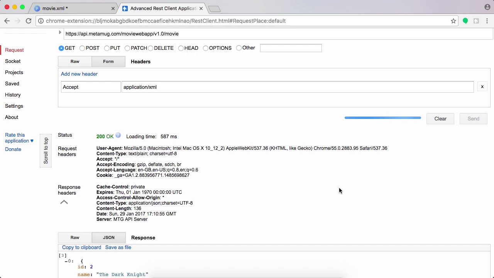Click Save as file link
Image resolution: width=494 pixels, height=278 pixels.
click(x=118, y=247)
